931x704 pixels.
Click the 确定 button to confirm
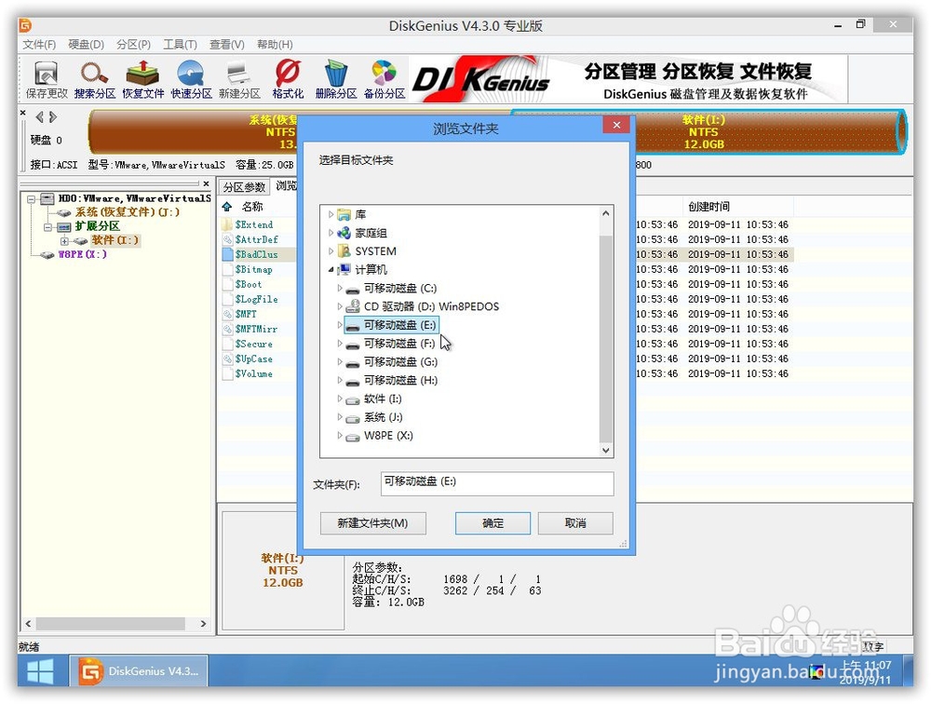point(492,523)
